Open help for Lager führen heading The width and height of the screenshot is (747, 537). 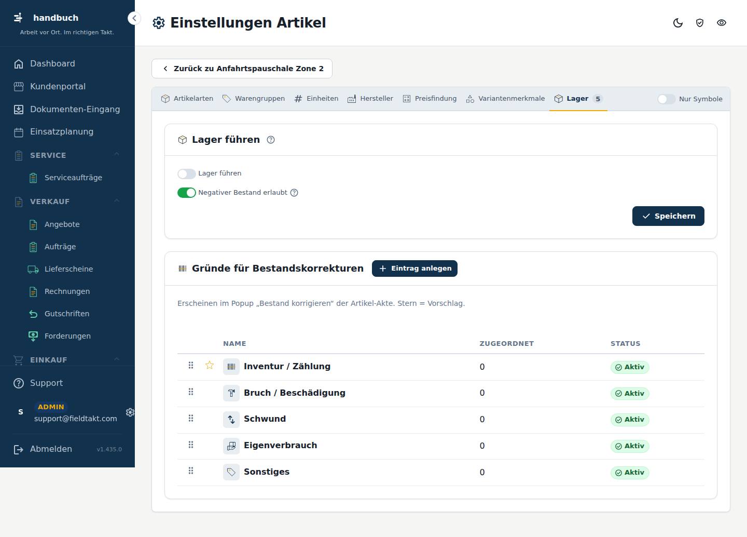(x=271, y=140)
